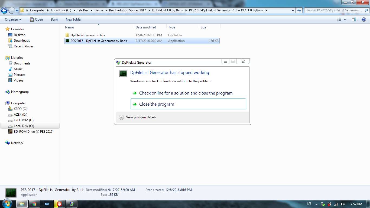Open the Help question mark icon
The height and width of the screenshot is (208, 370).
(x=364, y=19)
